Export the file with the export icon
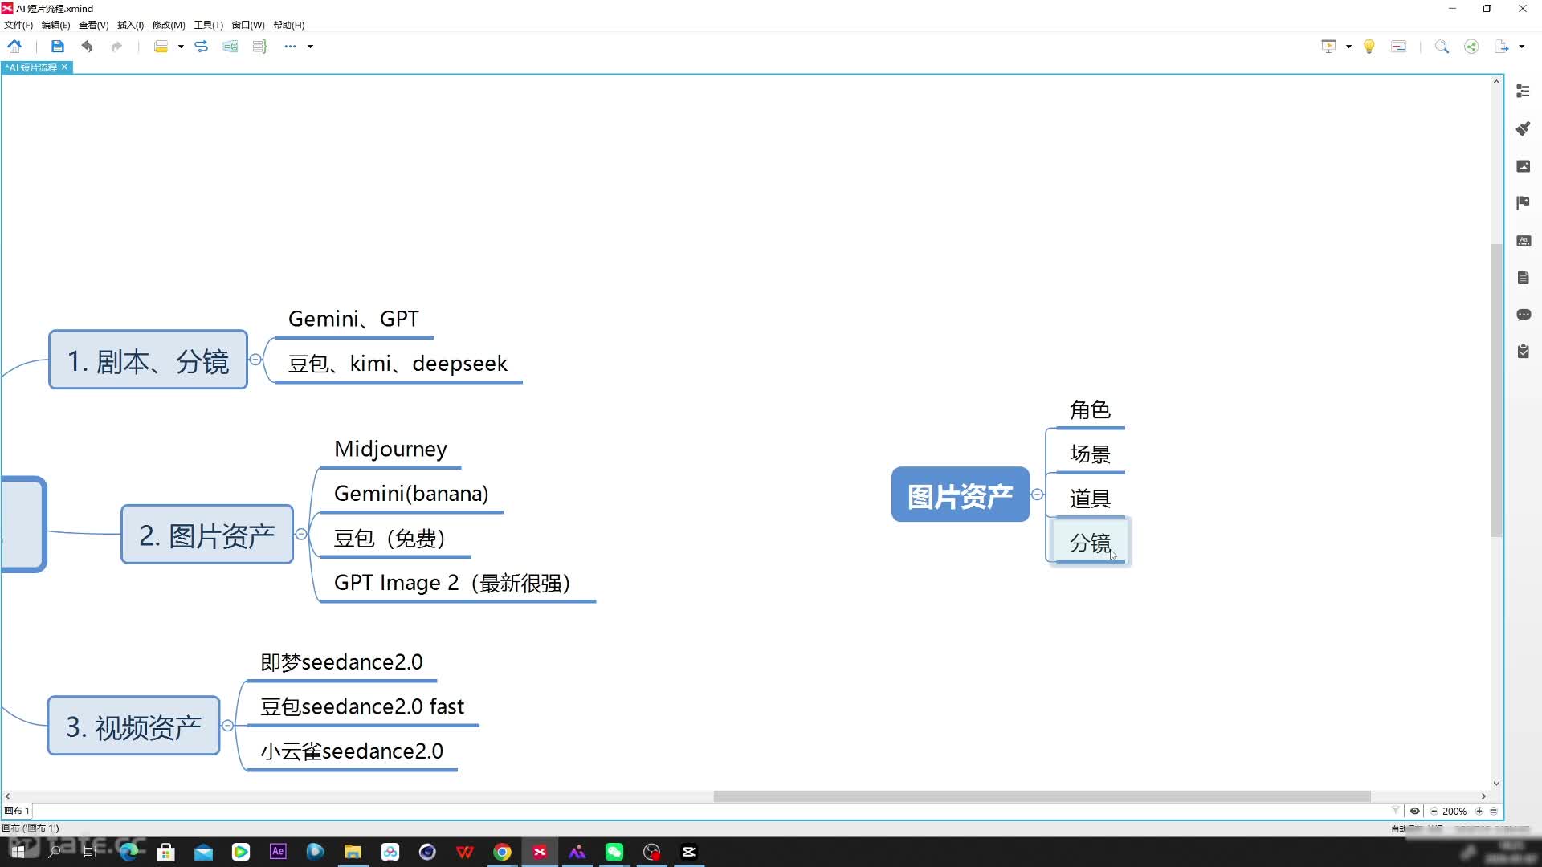Image resolution: width=1542 pixels, height=867 pixels. pyautogui.click(x=1501, y=47)
